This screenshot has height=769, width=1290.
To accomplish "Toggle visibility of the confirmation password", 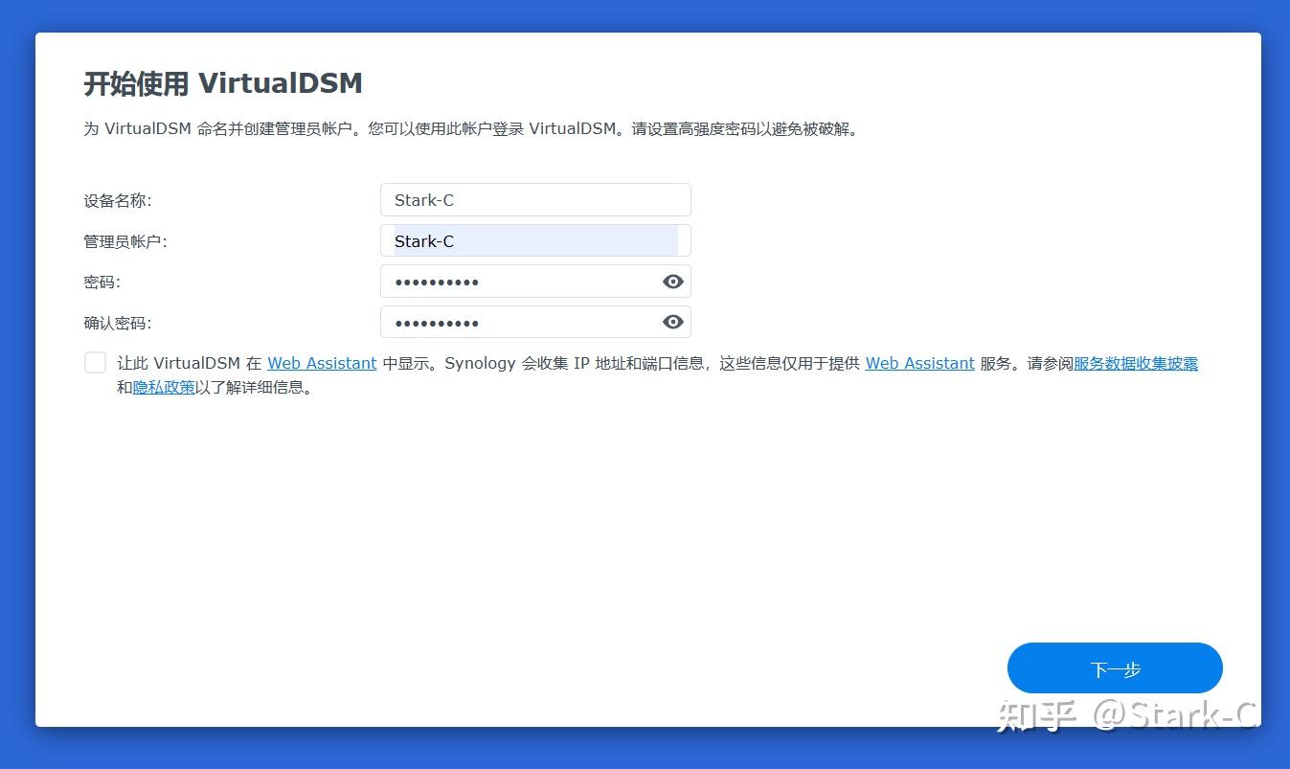I will [672, 322].
